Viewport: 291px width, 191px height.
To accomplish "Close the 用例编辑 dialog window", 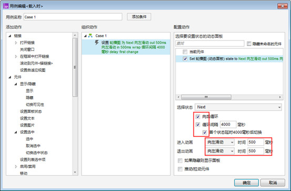I will tap(283, 6).
